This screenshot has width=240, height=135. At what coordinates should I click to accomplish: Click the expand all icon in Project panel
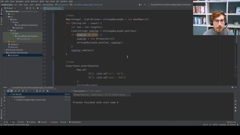click(x=30, y=8)
